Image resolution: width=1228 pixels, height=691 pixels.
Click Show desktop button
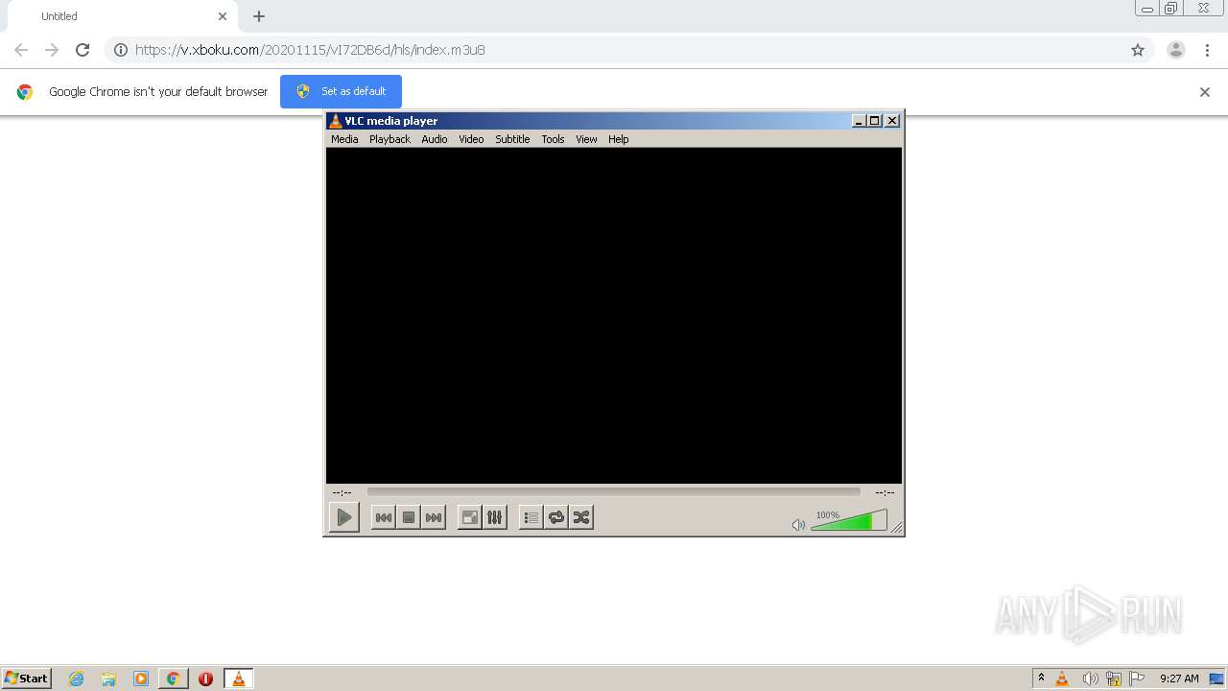coord(1217,679)
